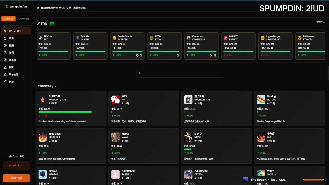Click the BTCW bitcoin coin icon
Screen dimensions: 329x185
tap(152, 38)
